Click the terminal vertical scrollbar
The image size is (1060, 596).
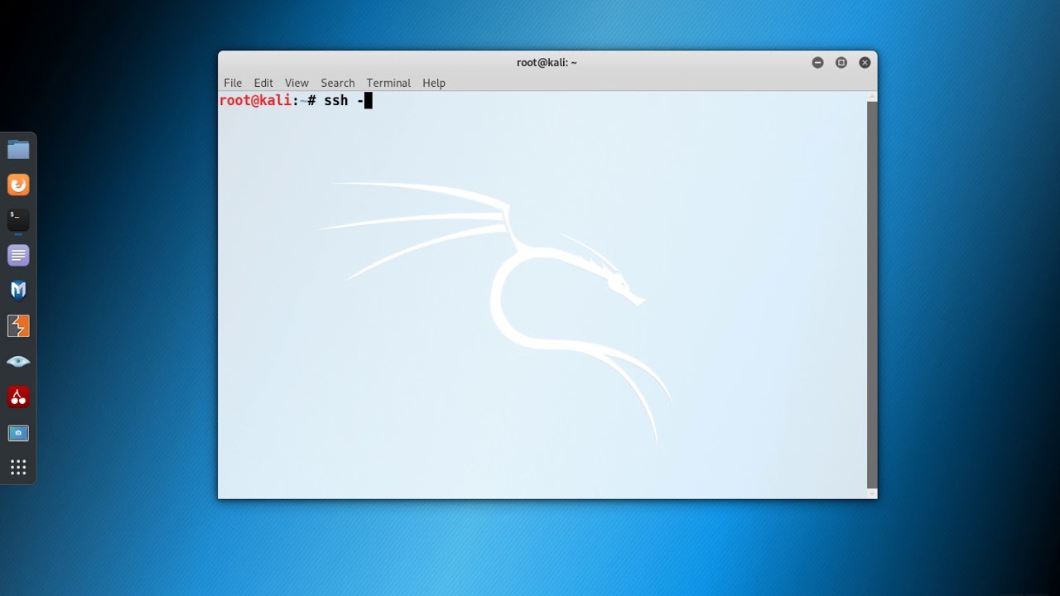872,295
